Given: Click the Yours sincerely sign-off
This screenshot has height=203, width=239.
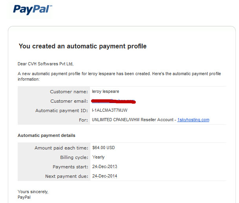Looking at the screenshot, I should pos(33,192).
